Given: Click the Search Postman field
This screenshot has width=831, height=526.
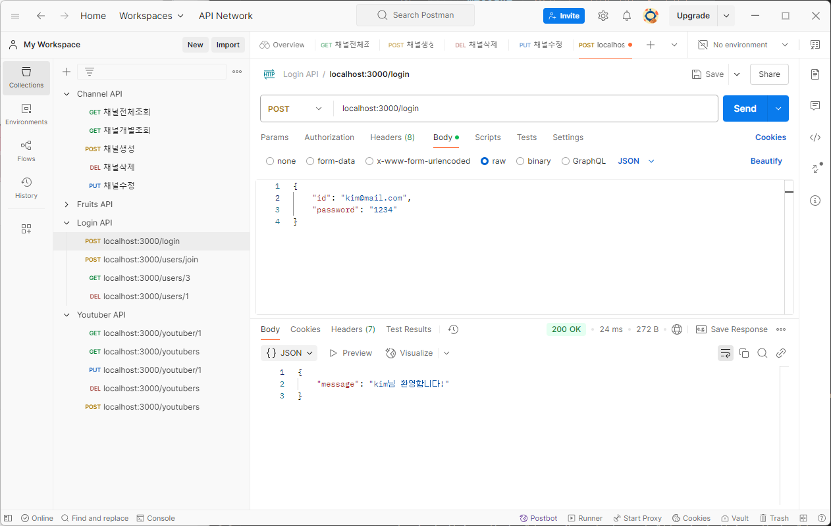Looking at the screenshot, I should (x=416, y=15).
